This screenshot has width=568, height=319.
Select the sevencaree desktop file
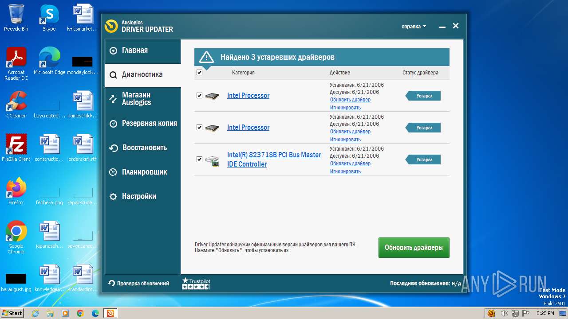coord(82,239)
